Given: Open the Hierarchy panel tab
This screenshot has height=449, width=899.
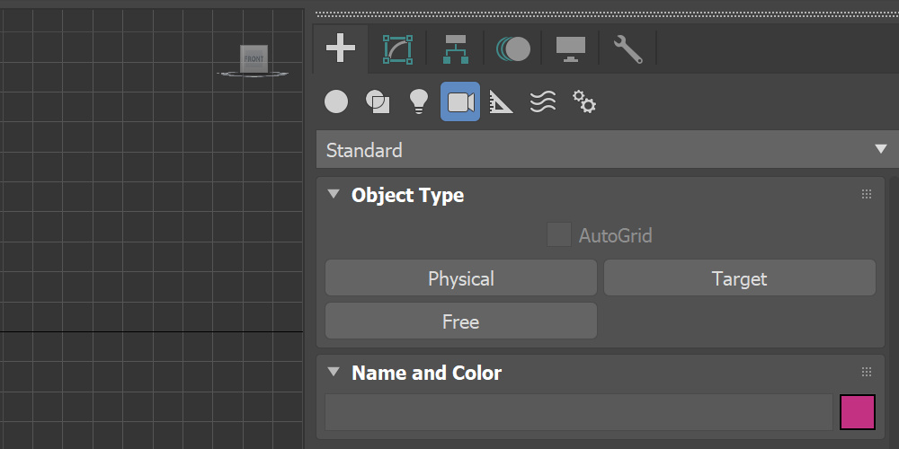Looking at the screenshot, I should coord(456,49).
